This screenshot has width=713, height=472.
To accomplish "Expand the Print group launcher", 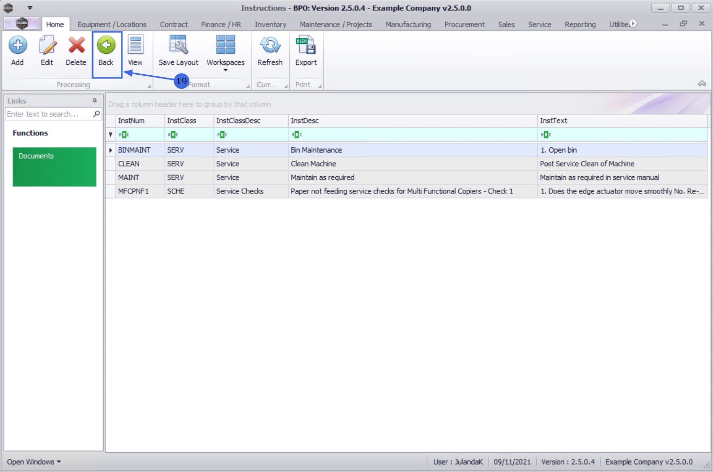I will 320,86.
